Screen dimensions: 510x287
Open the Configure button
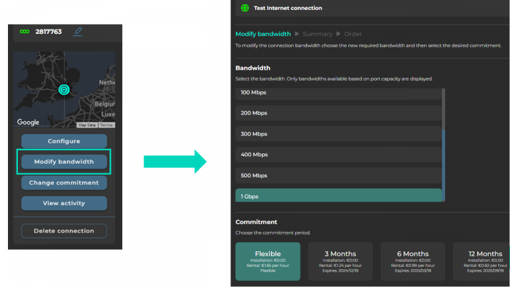[x=64, y=142]
